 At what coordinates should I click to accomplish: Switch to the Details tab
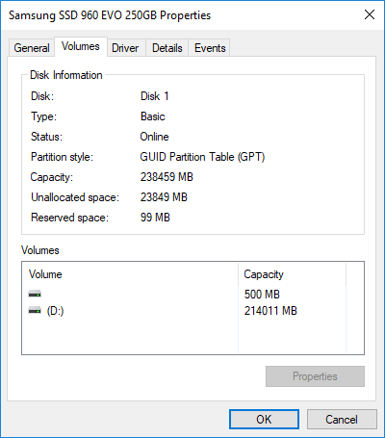coord(167,48)
